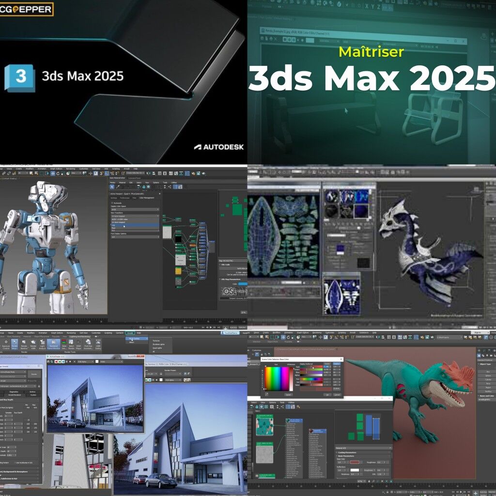
Task: Click the white color swatch in ActiveShade toolbar
Action: point(97,361)
